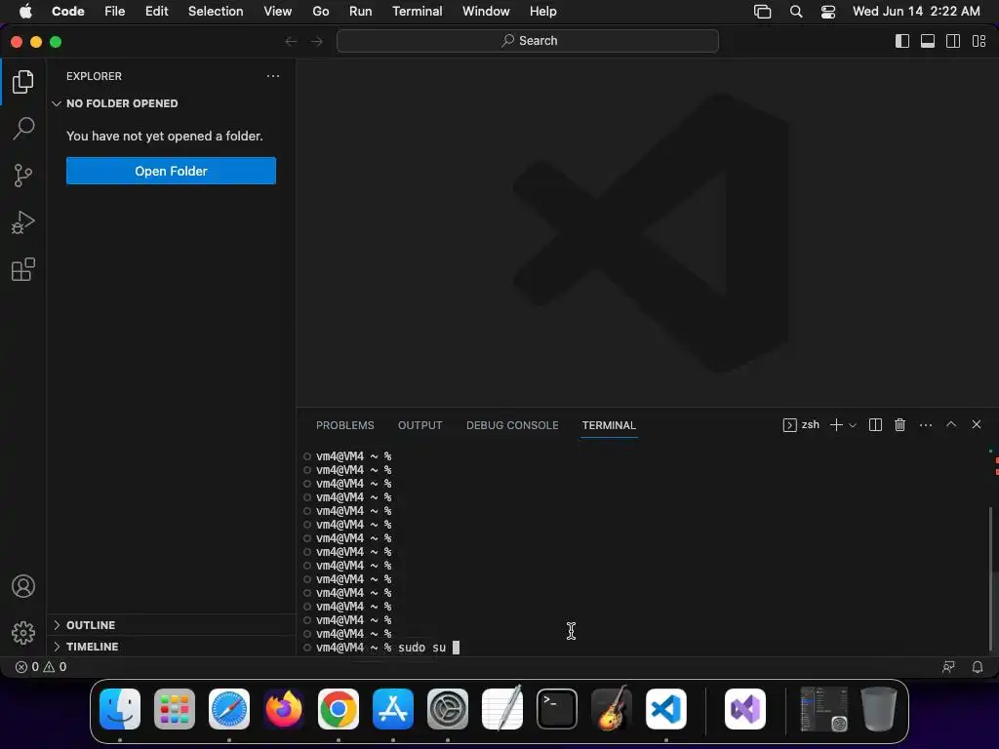Open the View menu
The image size is (999, 749).
[277, 12]
